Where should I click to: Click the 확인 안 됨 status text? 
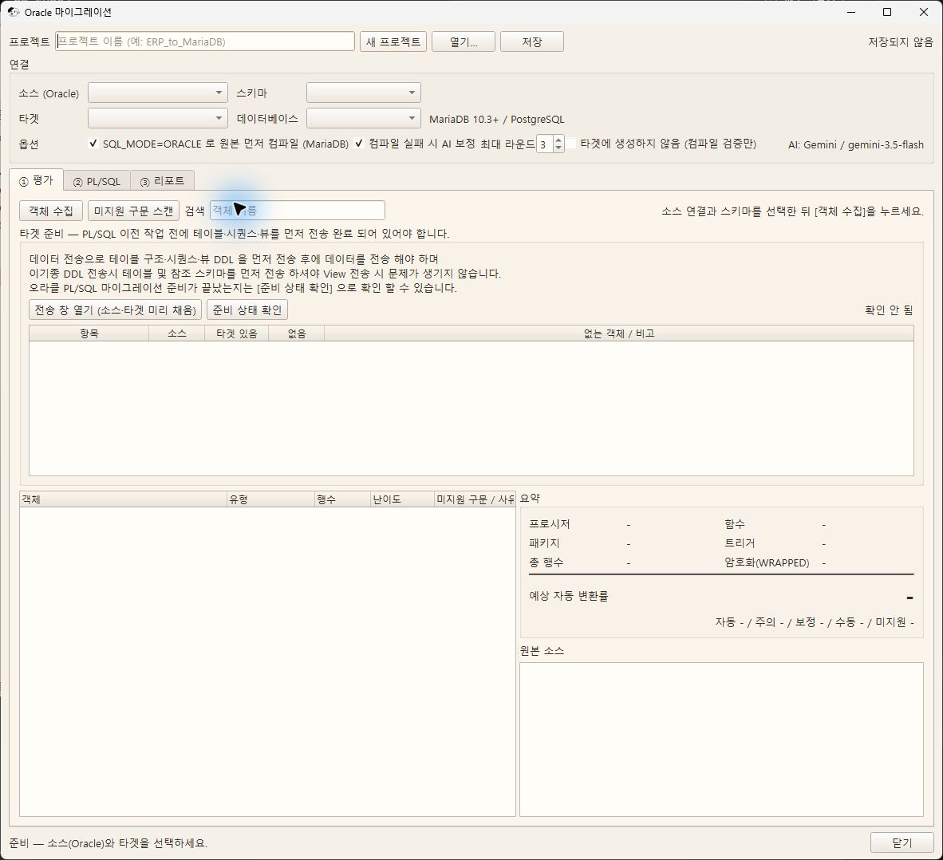point(889,310)
